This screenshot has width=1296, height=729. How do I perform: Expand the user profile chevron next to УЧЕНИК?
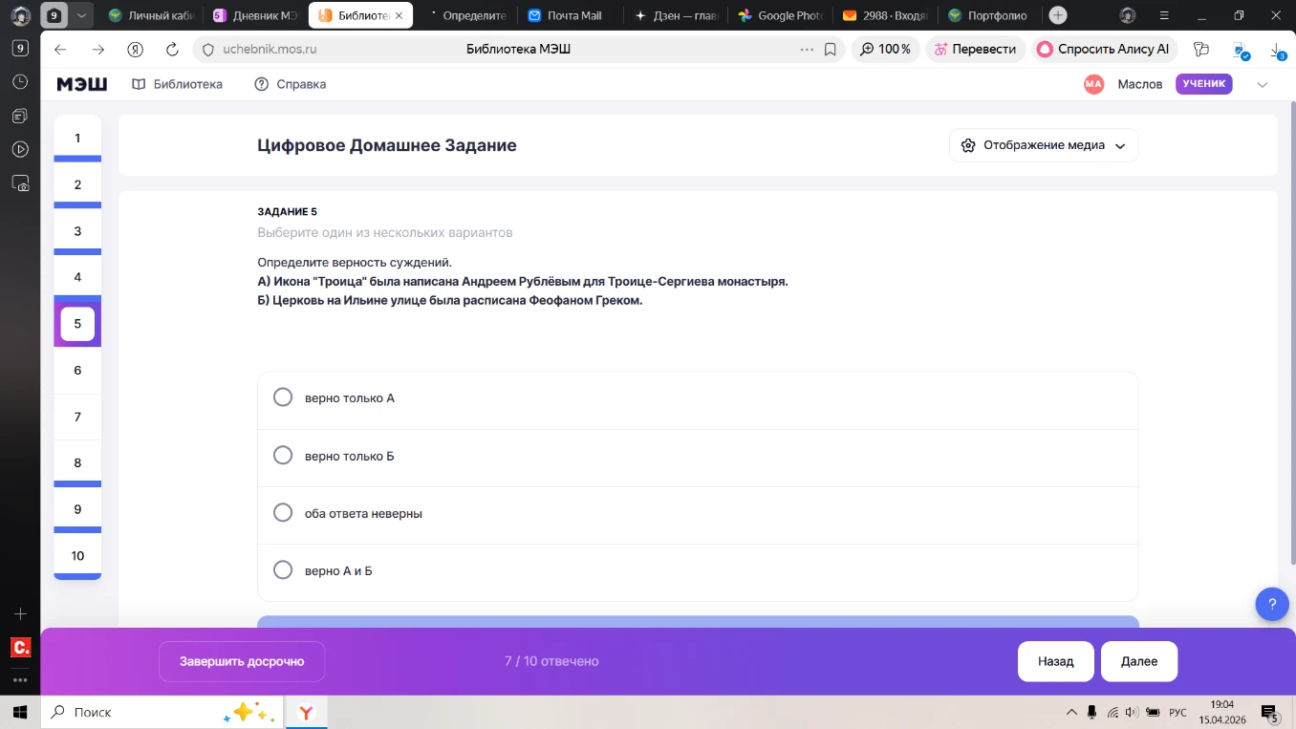tap(1263, 84)
